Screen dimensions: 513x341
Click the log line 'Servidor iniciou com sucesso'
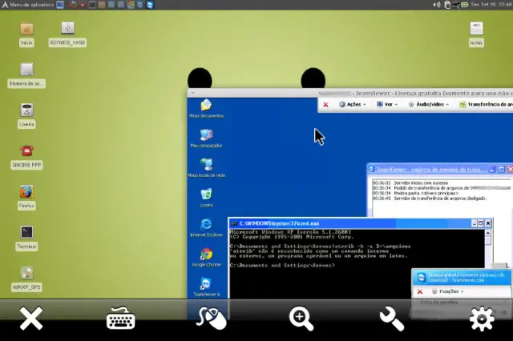[410, 183]
